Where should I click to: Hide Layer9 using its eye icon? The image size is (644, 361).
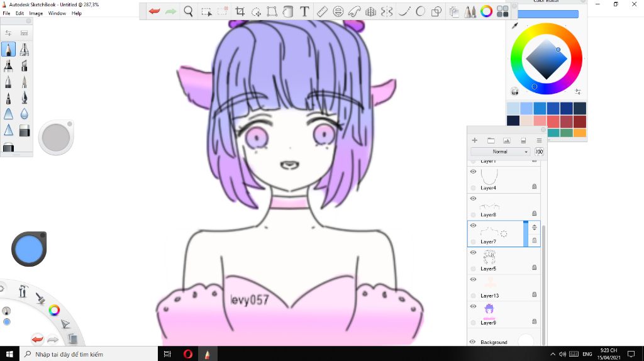[x=473, y=306]
